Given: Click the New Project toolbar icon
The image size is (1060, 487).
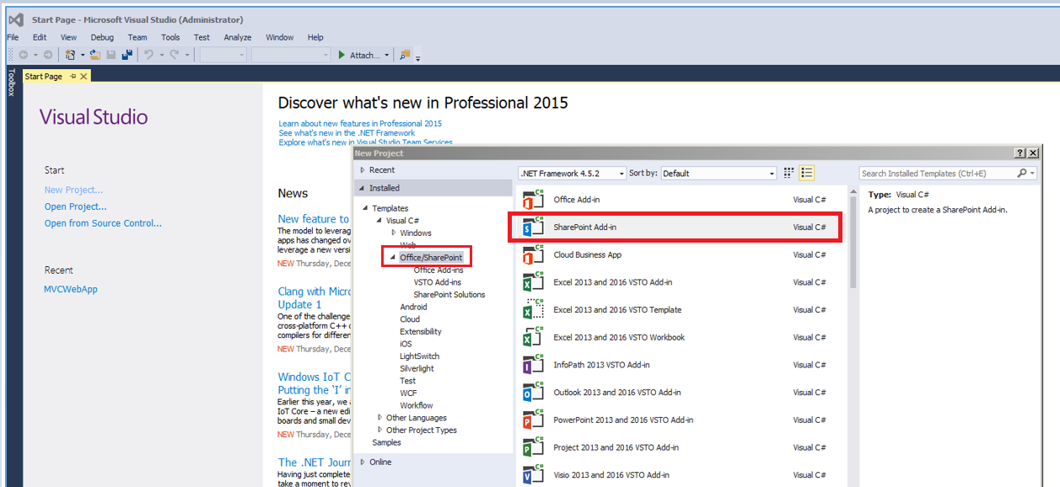Looking at the screenshot, I should [71, 55].
